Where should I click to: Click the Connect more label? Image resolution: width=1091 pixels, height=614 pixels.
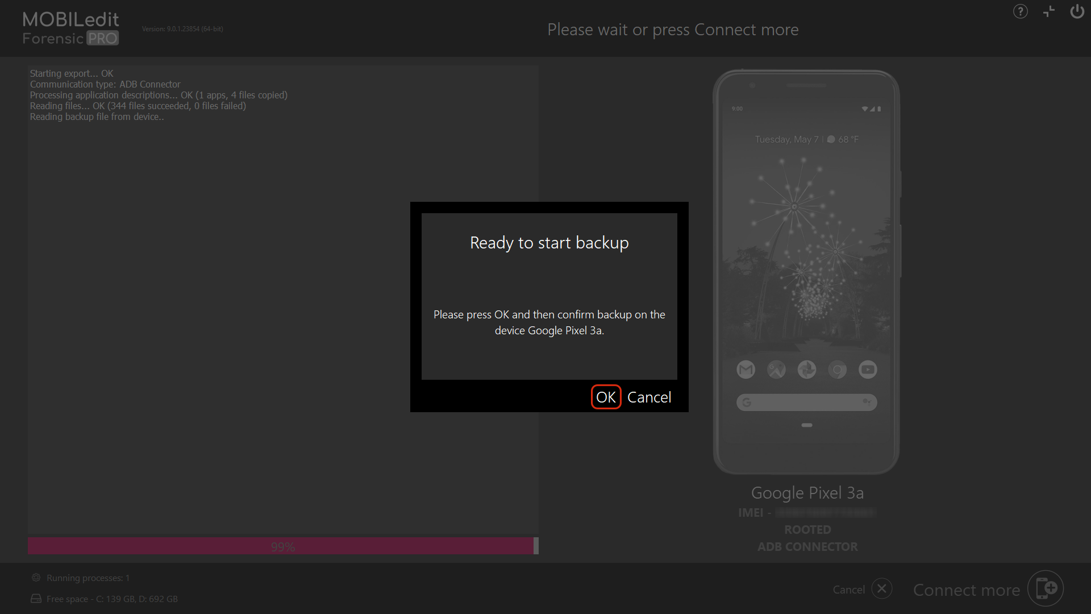[966, 590]
